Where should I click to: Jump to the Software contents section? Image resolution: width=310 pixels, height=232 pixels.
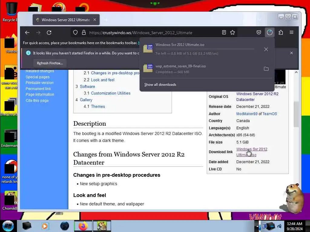coord(87,87)
